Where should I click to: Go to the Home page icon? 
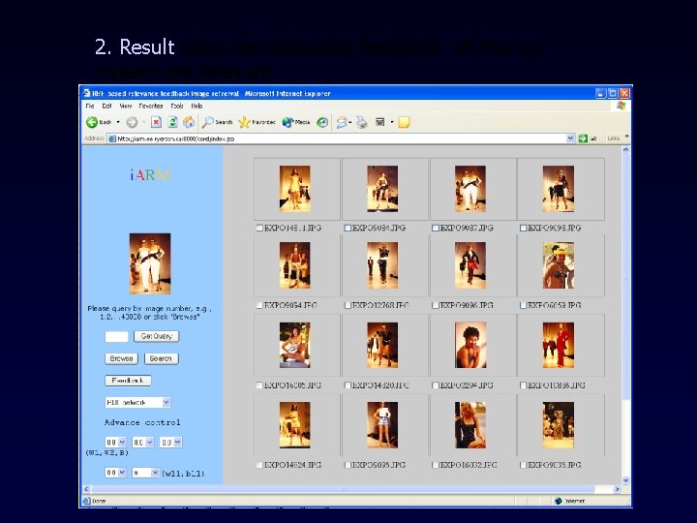(x=189, y=122)
